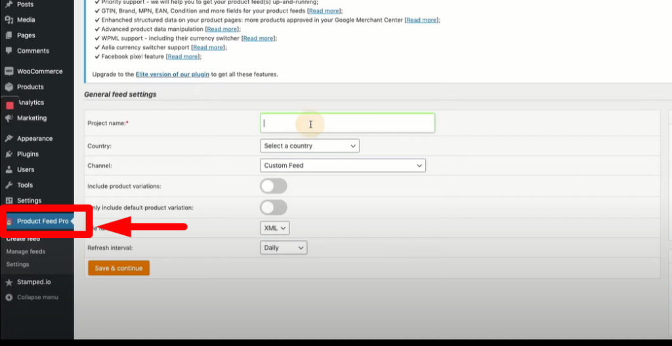Click the Media icon in sidebar
Screen dimensions: 672x346
pos(9,20)
